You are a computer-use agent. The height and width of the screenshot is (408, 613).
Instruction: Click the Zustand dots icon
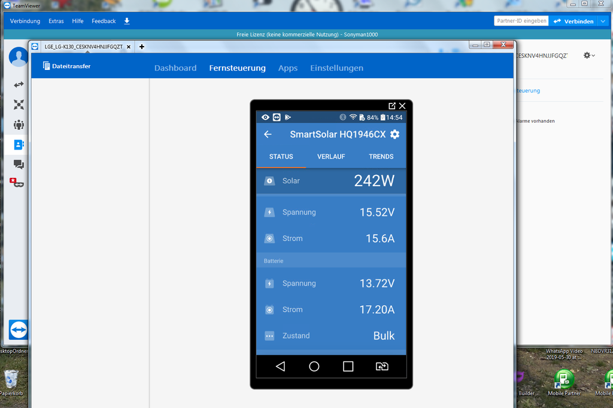(x=269, y=336)
